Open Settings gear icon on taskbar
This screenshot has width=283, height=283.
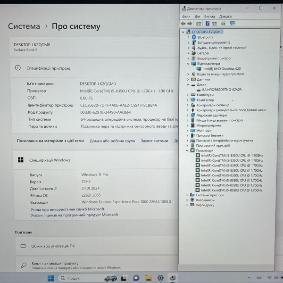[160, 278]
